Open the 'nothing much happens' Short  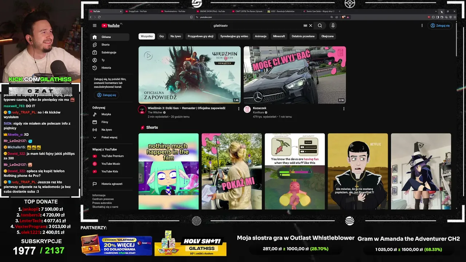(x=169, y=171)
